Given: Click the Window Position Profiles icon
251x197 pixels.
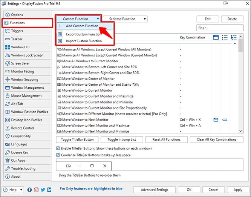Looking at the screenshot, I should 8,112.
